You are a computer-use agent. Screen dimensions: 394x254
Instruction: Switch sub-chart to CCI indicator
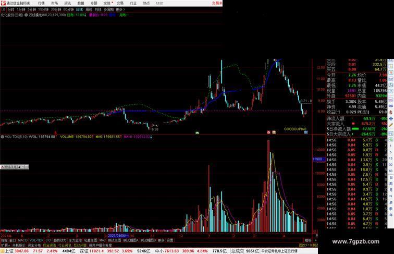(48, 240)
